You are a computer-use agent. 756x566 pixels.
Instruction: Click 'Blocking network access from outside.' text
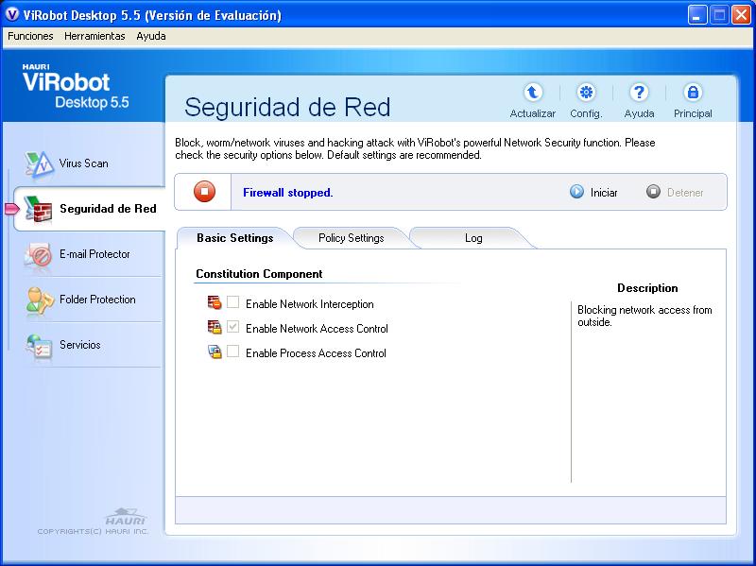point(644,316)
